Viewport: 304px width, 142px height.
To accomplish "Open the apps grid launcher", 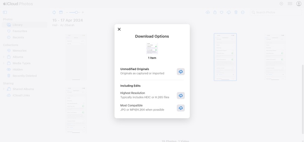I will (290, 4).
